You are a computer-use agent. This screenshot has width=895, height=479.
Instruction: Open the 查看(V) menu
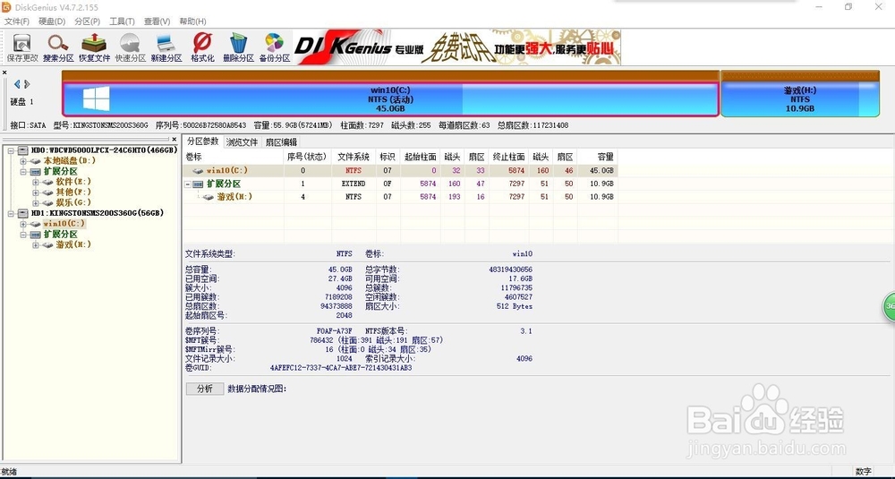click(157, 21)
